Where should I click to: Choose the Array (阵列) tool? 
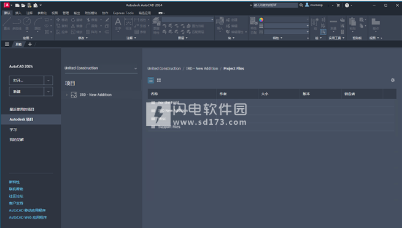tap(92, 32)
